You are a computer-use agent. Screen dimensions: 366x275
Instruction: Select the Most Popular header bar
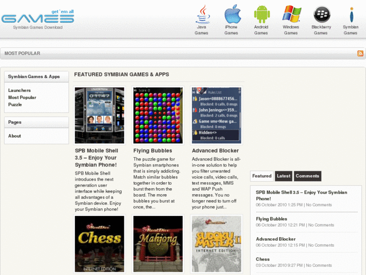click(183, 53)
